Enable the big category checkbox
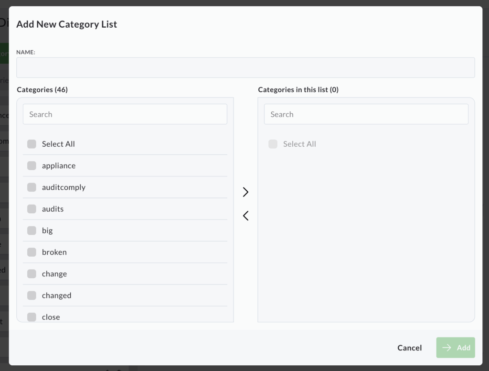Viewport: 489px width, 371px height. click(32, 230)
